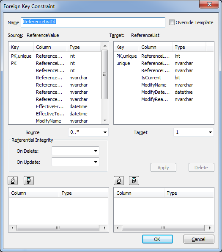Click the source list scrollbar up arrow
This screenshot has width=222, height=252.
tap(105, 46)
